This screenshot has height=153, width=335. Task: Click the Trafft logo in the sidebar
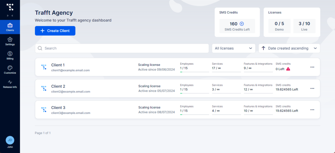[10, 7]
